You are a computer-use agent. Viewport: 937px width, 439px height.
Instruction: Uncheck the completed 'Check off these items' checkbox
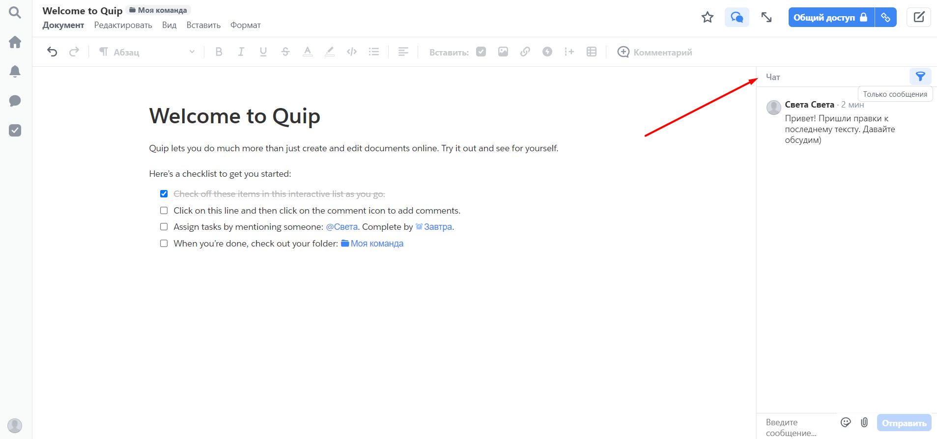click(164, 194)
